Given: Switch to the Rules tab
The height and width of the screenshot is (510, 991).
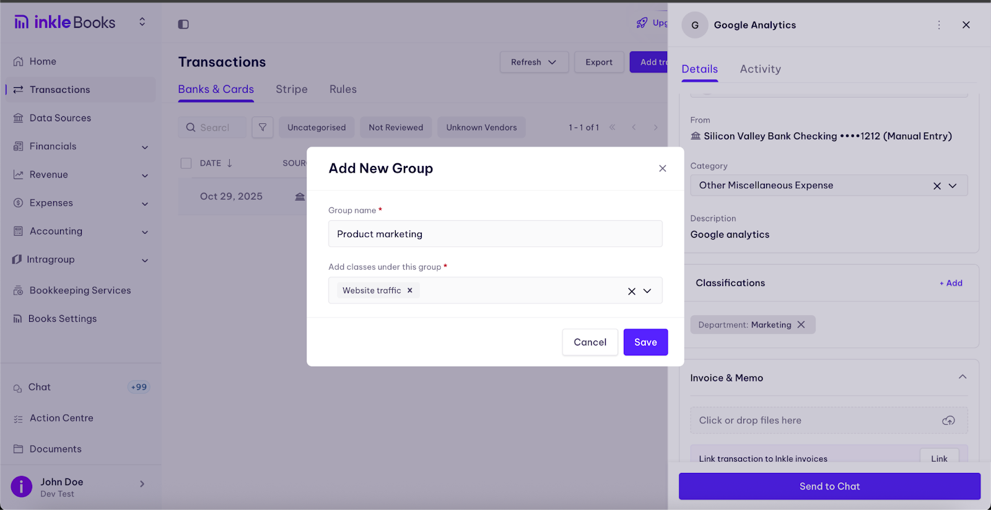Looking at the screenshot, I should click(343, 89).
